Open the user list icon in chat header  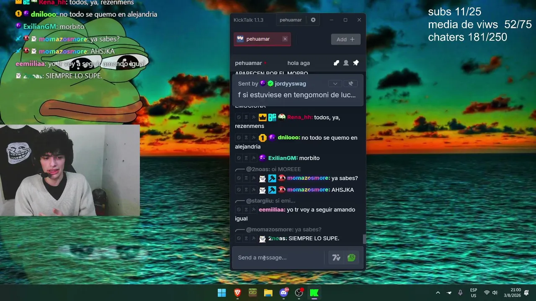(x=346, y=63)
